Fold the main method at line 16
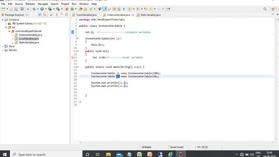This screenshot has height=157, width=279. pos(78,67)
